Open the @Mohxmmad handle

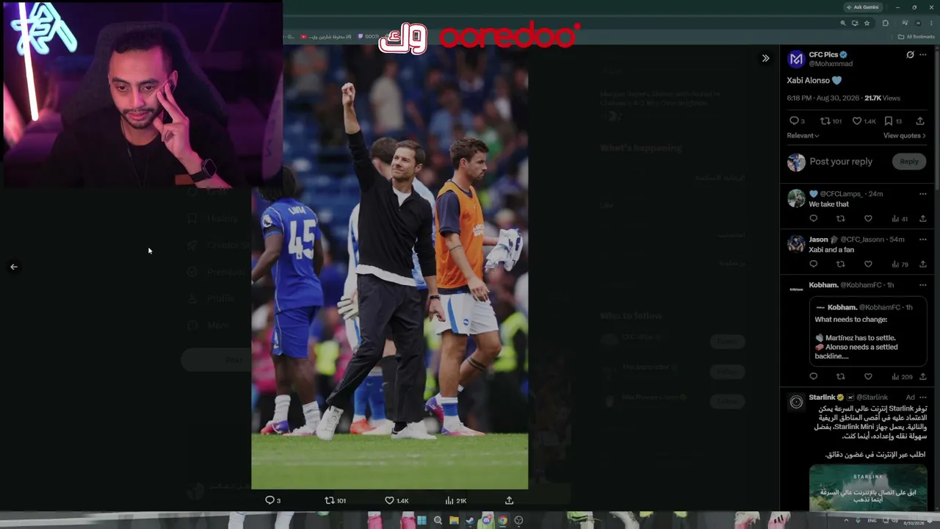click(831, 64)
